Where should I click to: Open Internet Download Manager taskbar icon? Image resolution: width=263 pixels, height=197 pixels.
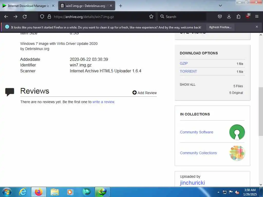[x=102, y=192]
